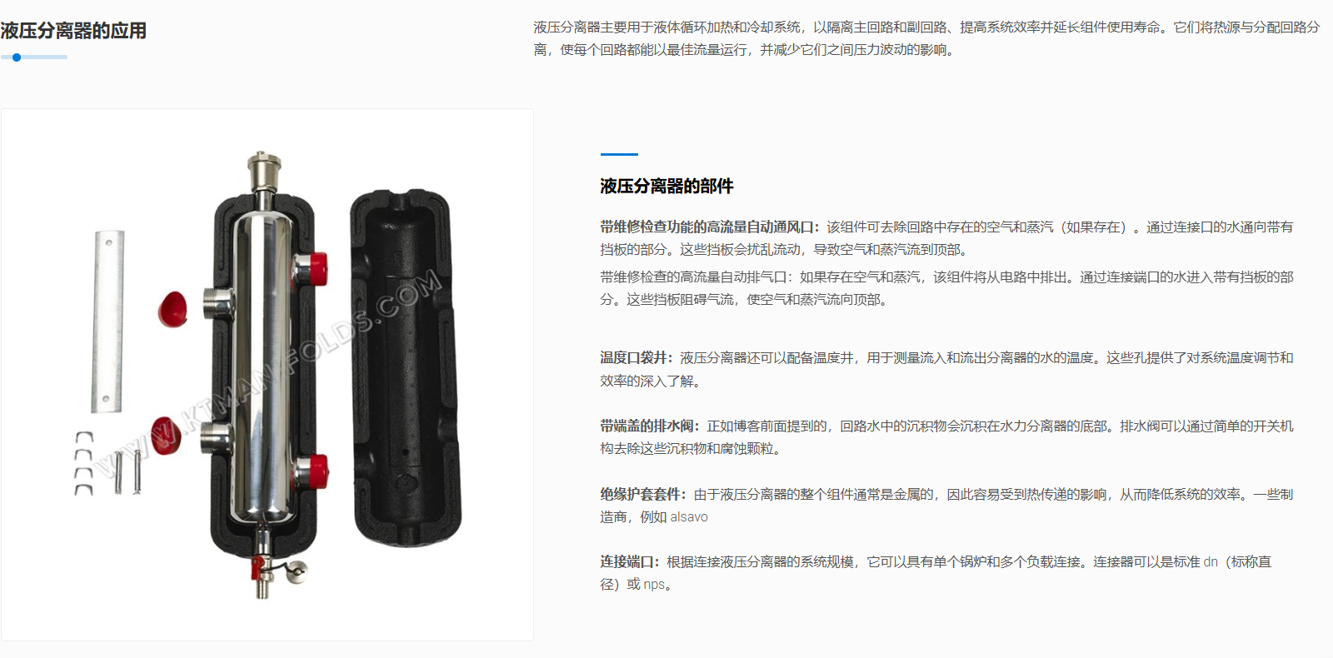Click the U-shaped clips in the photo
Viewport: 1333px width, 658px height.
point(83,464)
